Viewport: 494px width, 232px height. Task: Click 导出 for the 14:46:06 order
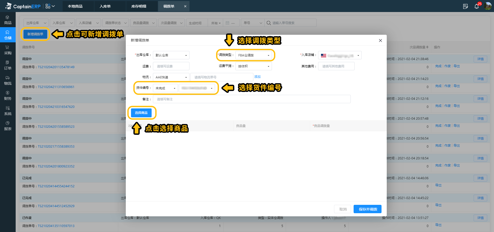[x=438, y=185]
